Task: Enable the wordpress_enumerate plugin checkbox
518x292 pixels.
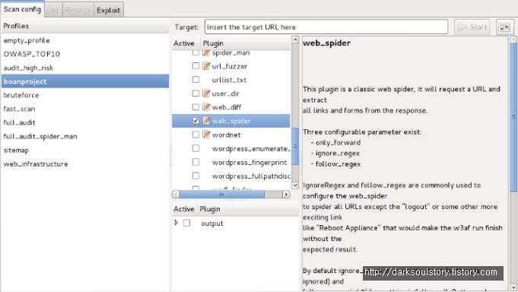Action: [x=195, y=148]
